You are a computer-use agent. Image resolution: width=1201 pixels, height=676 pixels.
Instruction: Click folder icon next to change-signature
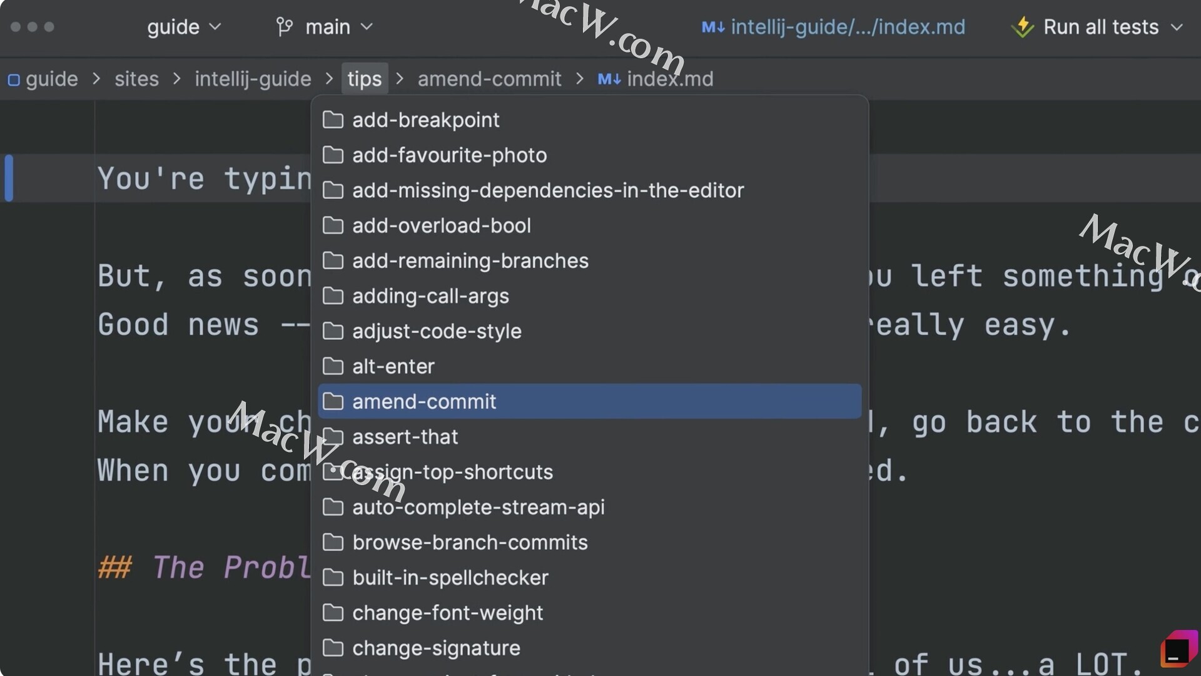(x=333, y=648)
